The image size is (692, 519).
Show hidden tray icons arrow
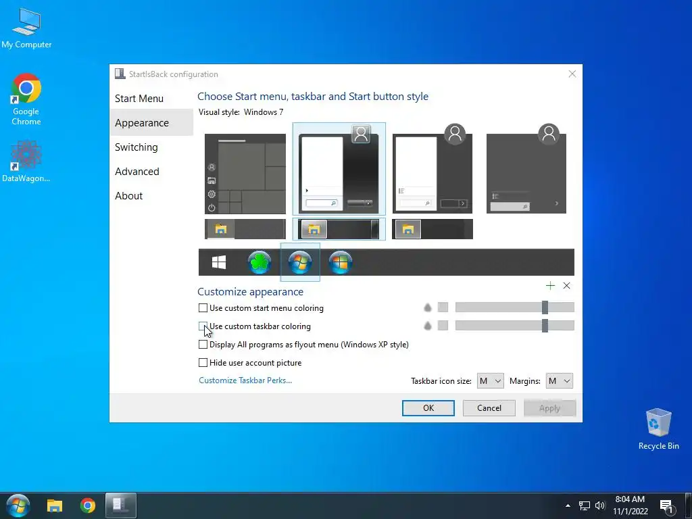coord(568,505)
